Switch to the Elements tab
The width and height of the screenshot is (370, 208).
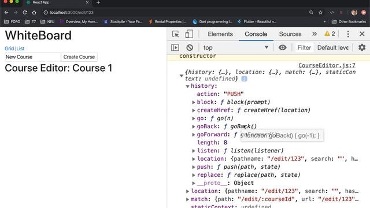pyautogui.click(x=220, y=34)
